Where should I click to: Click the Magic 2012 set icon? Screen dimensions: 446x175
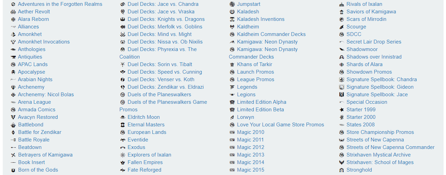coord(232,147)
